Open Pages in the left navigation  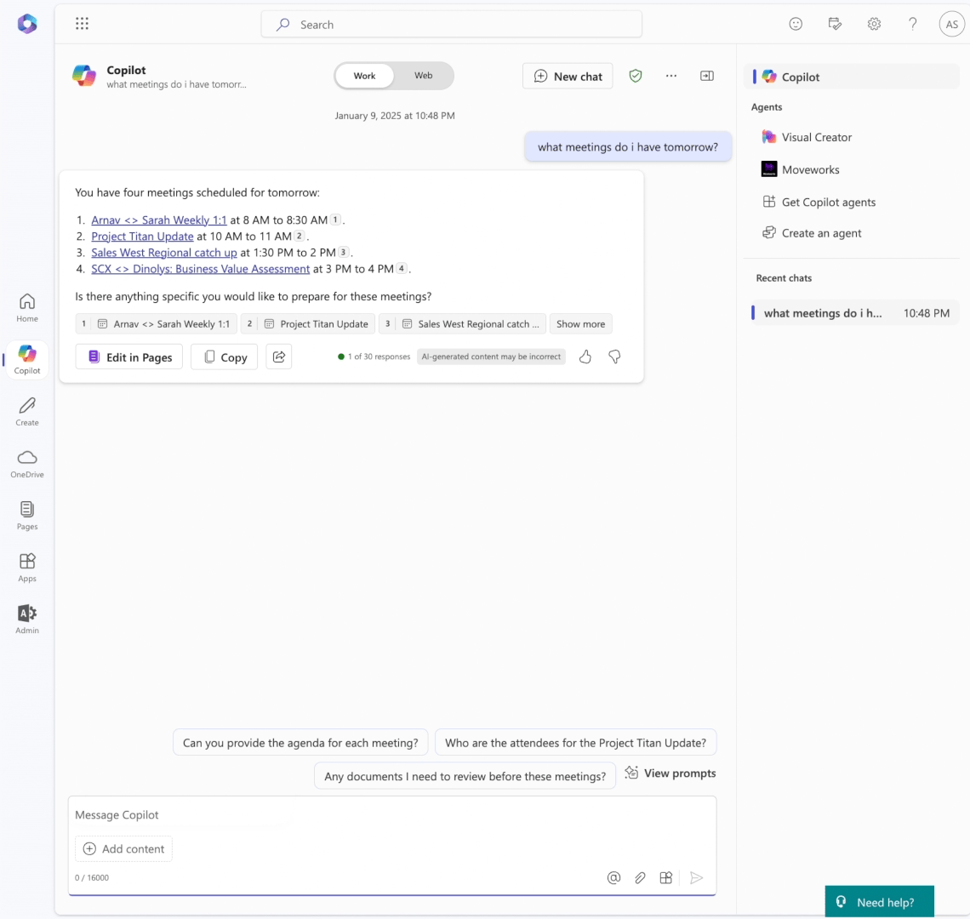(x=27, y=516)
